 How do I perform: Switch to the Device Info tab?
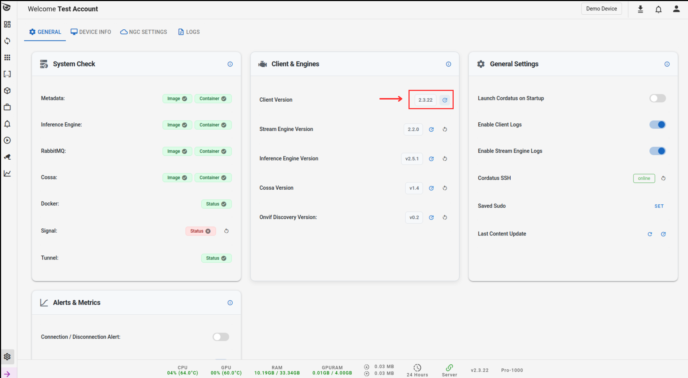click(x=91, y=32)
